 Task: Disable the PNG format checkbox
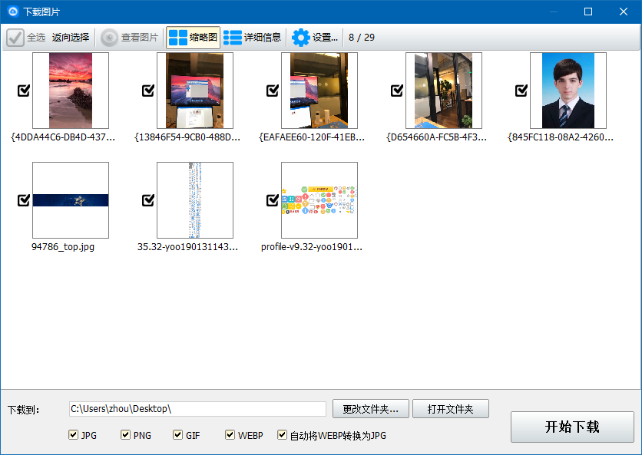[x=125, y=434]
